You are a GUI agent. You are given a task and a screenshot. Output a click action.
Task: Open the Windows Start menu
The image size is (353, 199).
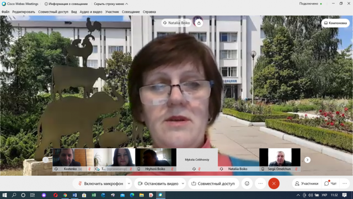pyautogui.click(x=4, y=195)
